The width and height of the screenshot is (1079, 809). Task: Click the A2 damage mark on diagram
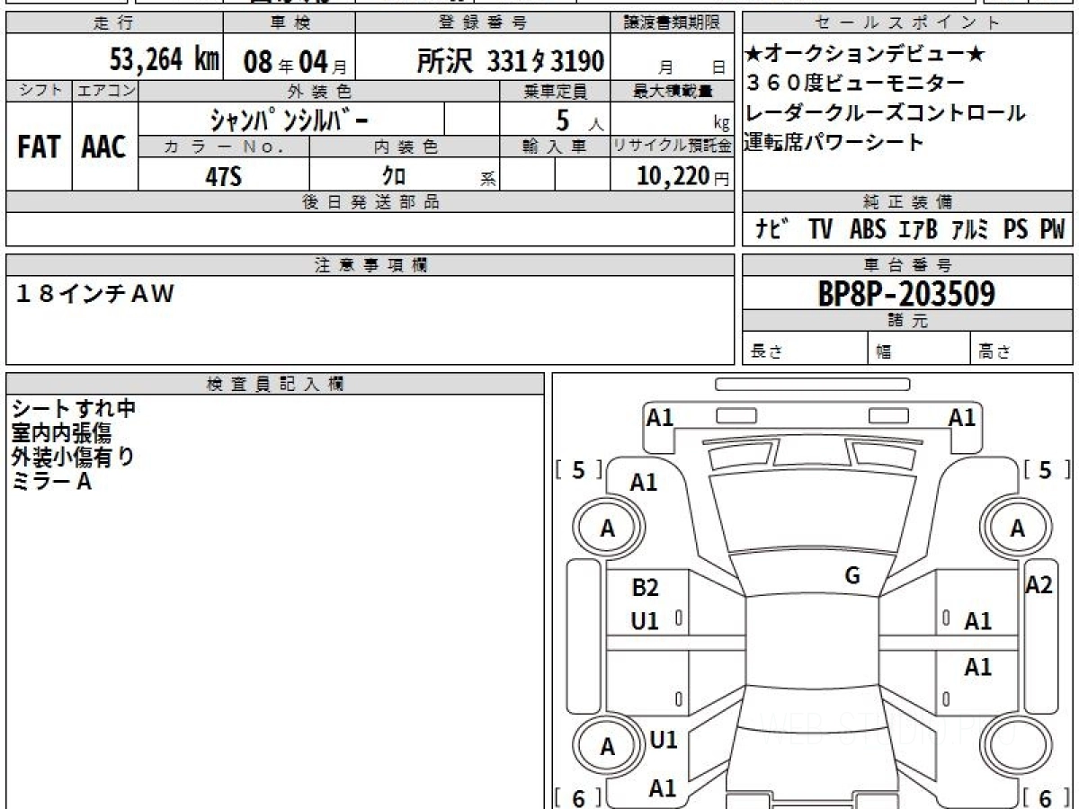point(1039,585)
